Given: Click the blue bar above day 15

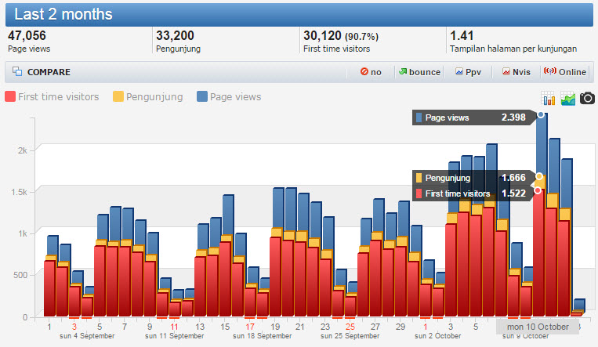Looking at the screenshot, I should tap(228, 215).
